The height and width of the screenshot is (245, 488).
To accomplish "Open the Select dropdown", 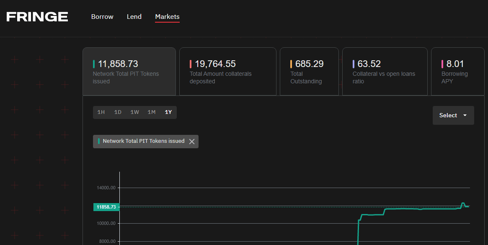I will (453, 116).
